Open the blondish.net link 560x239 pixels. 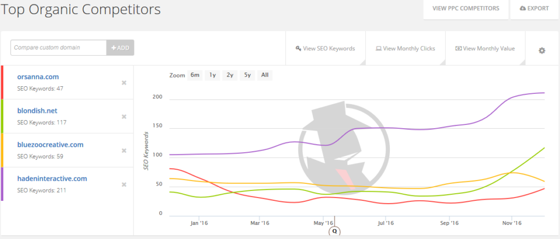tap(37, 111)
